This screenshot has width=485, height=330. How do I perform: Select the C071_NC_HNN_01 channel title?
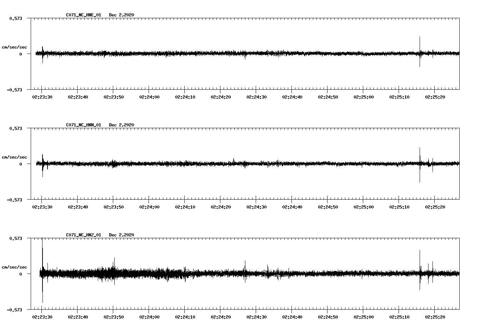tap(83, 125)
